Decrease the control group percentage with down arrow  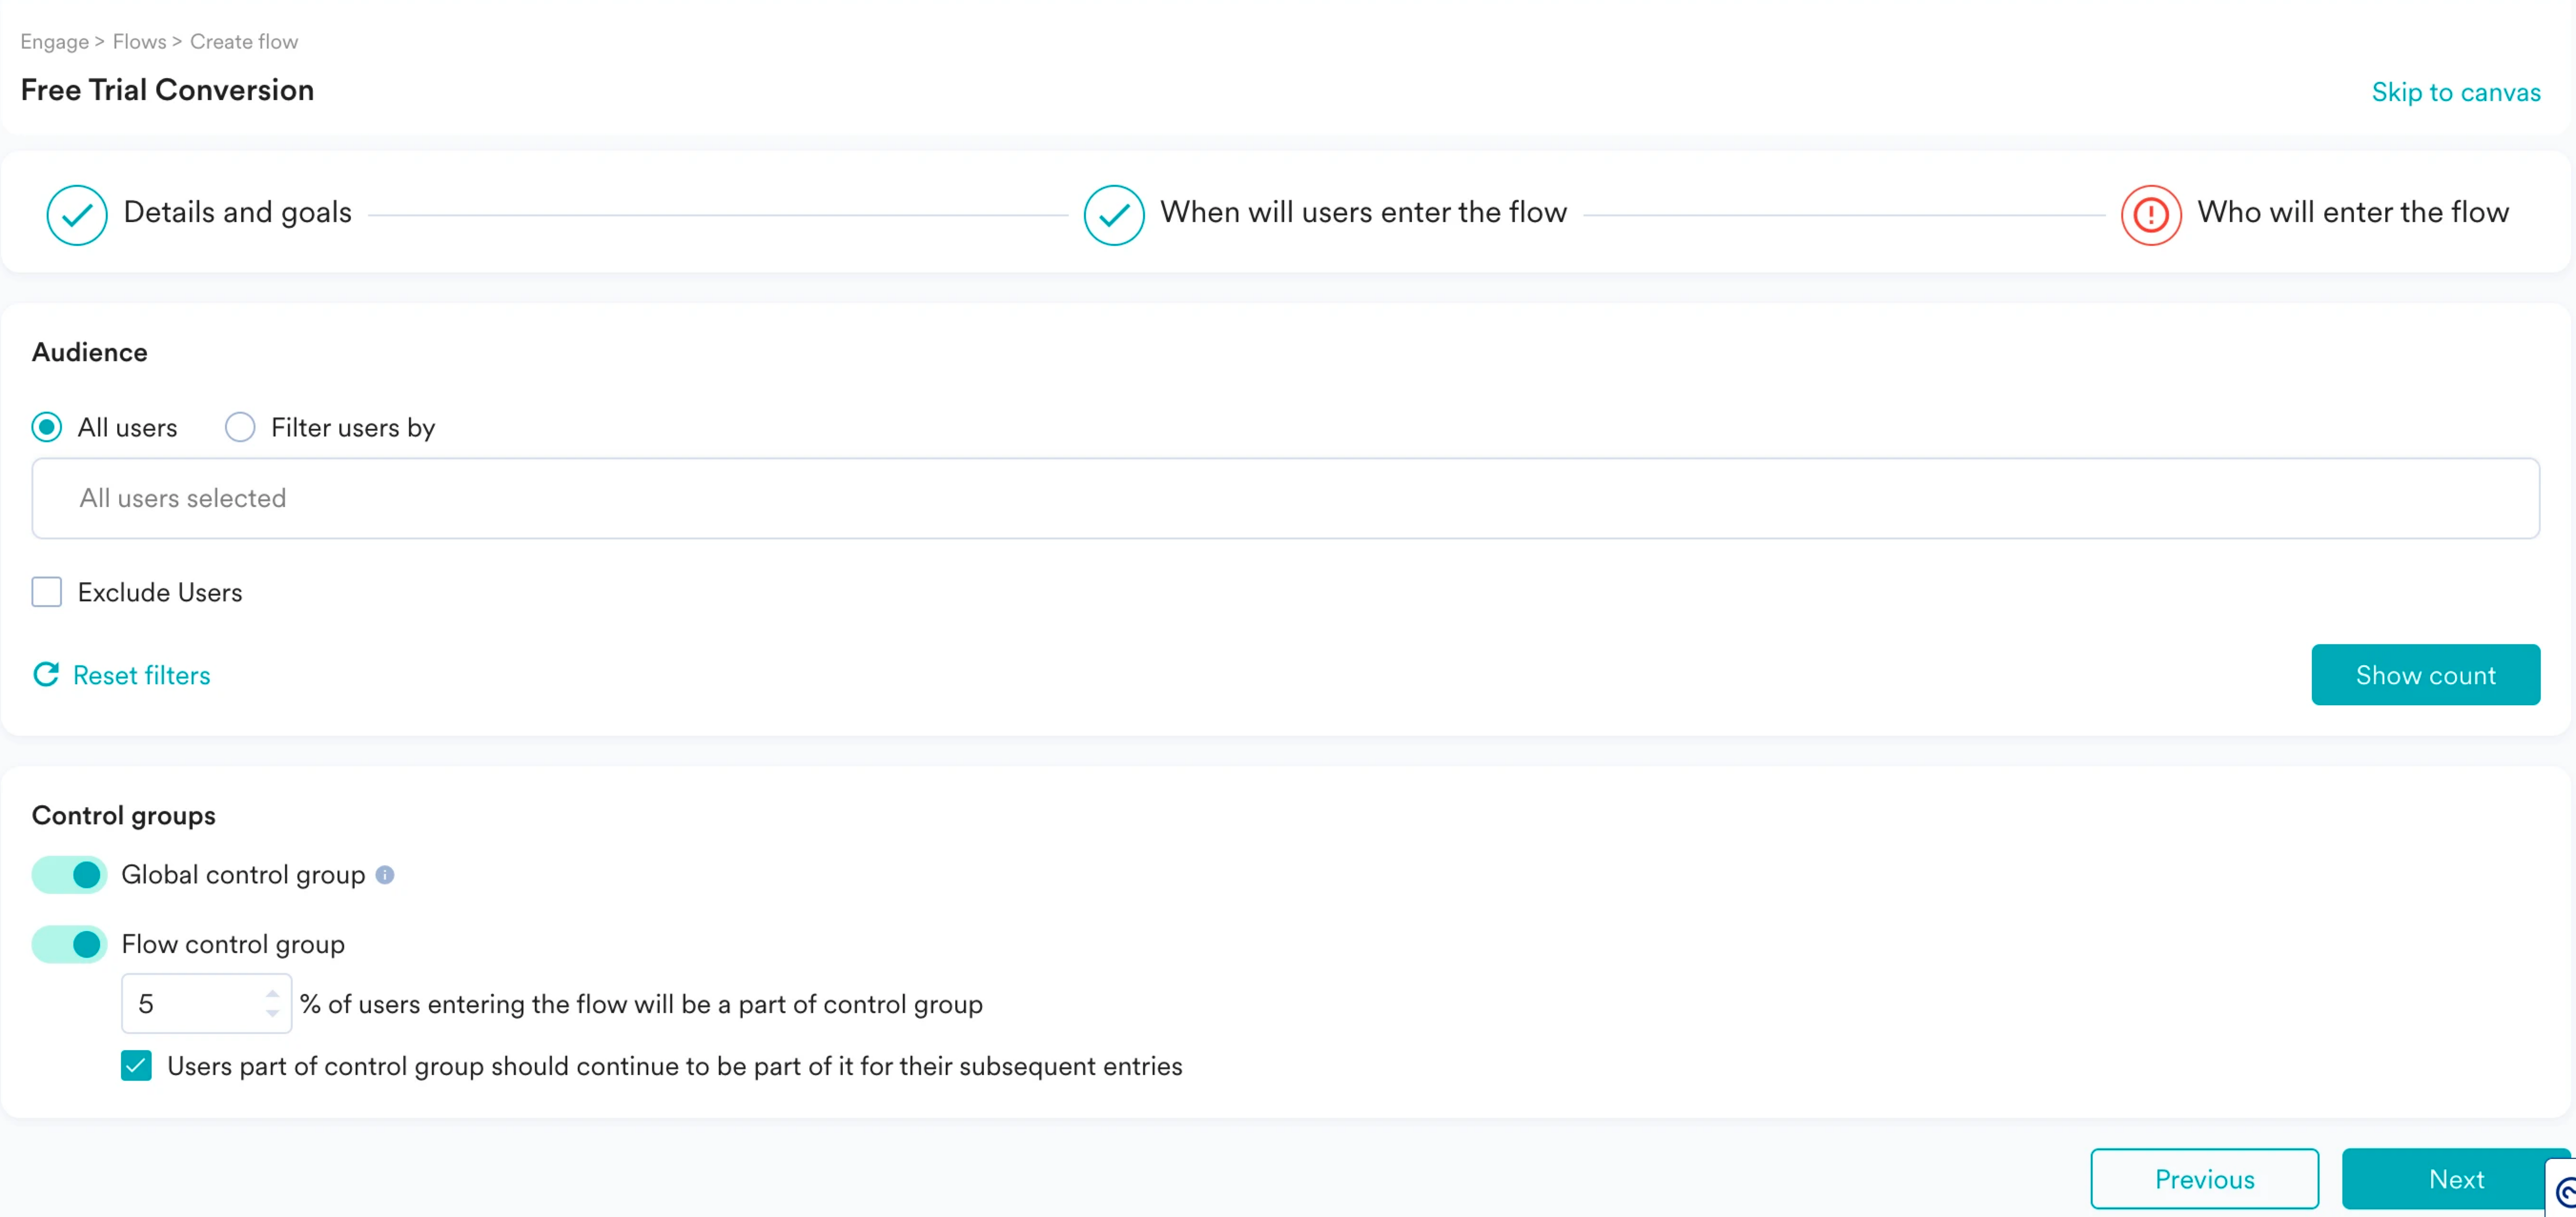272,1013
